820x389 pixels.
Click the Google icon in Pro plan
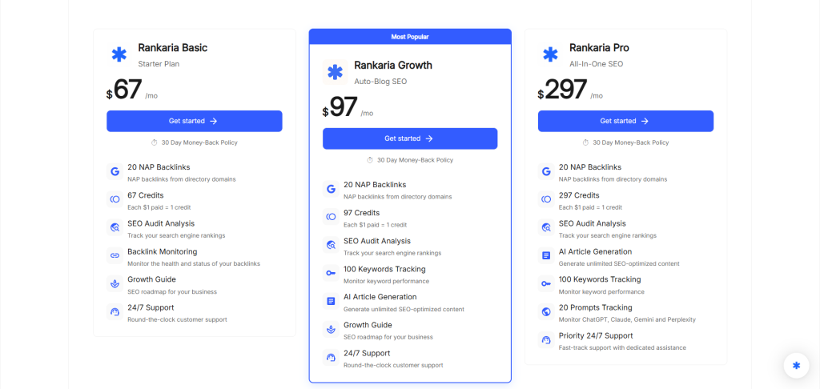tap(546, 171)
